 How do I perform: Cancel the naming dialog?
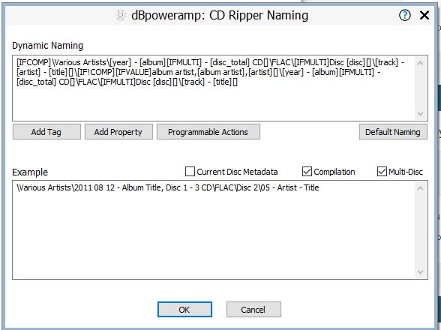(253, 310)
